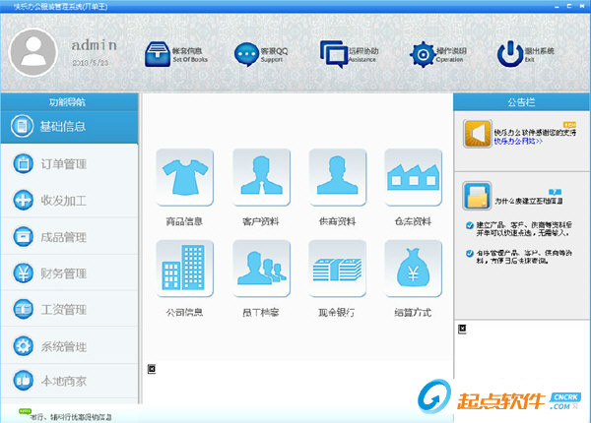Click the 快乐办公网站>> link
The image size is (591, 423).
click(x=518, y=141)
